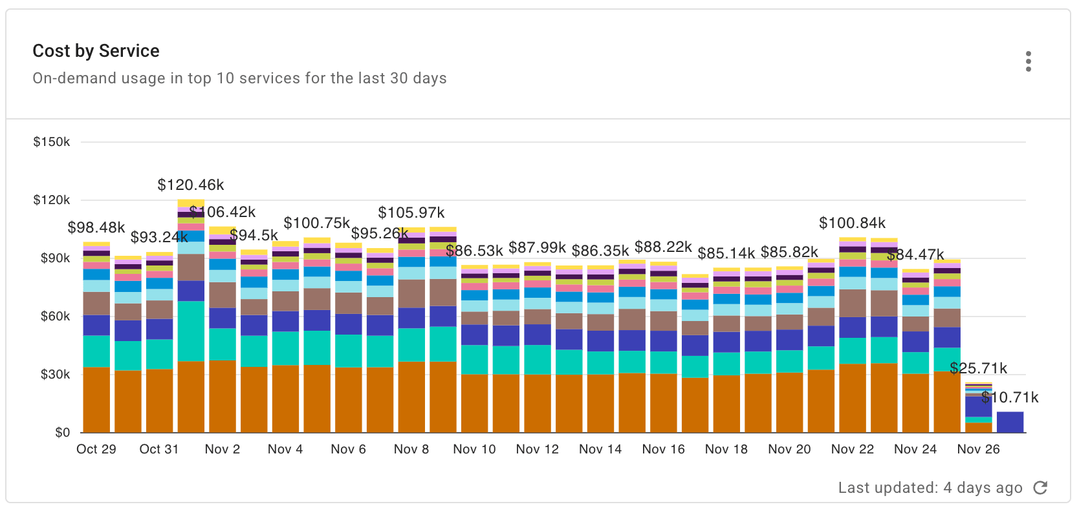Click the Nov 14 x-axis label
The height and width of the screenshot is (509, 1079).
(x=600, y=449)
